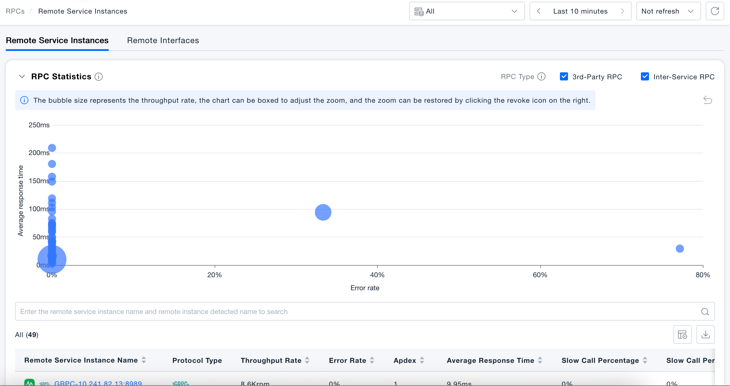Click the Protocol Type column header

[197, 360]
